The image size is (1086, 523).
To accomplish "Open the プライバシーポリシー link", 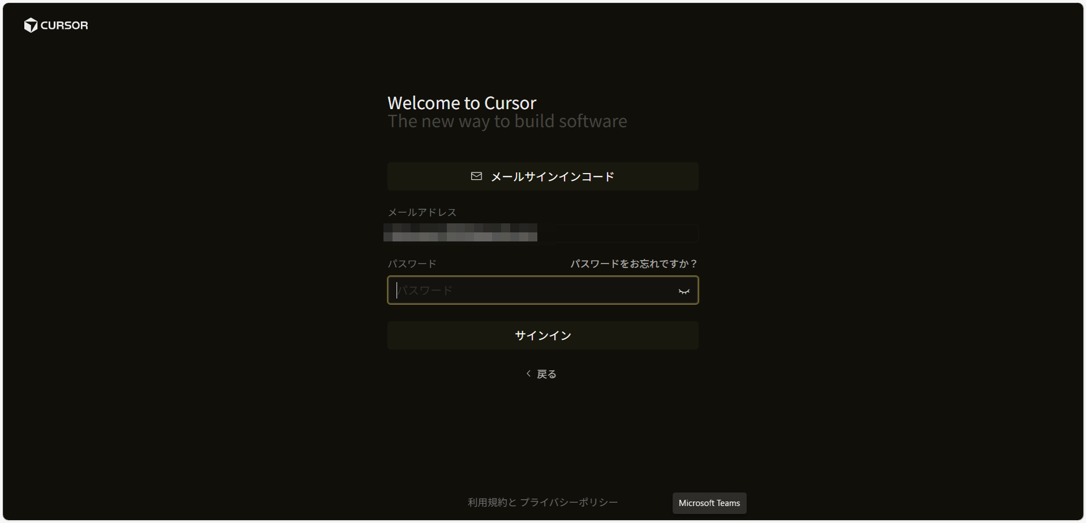I will [x=569, y=502].
